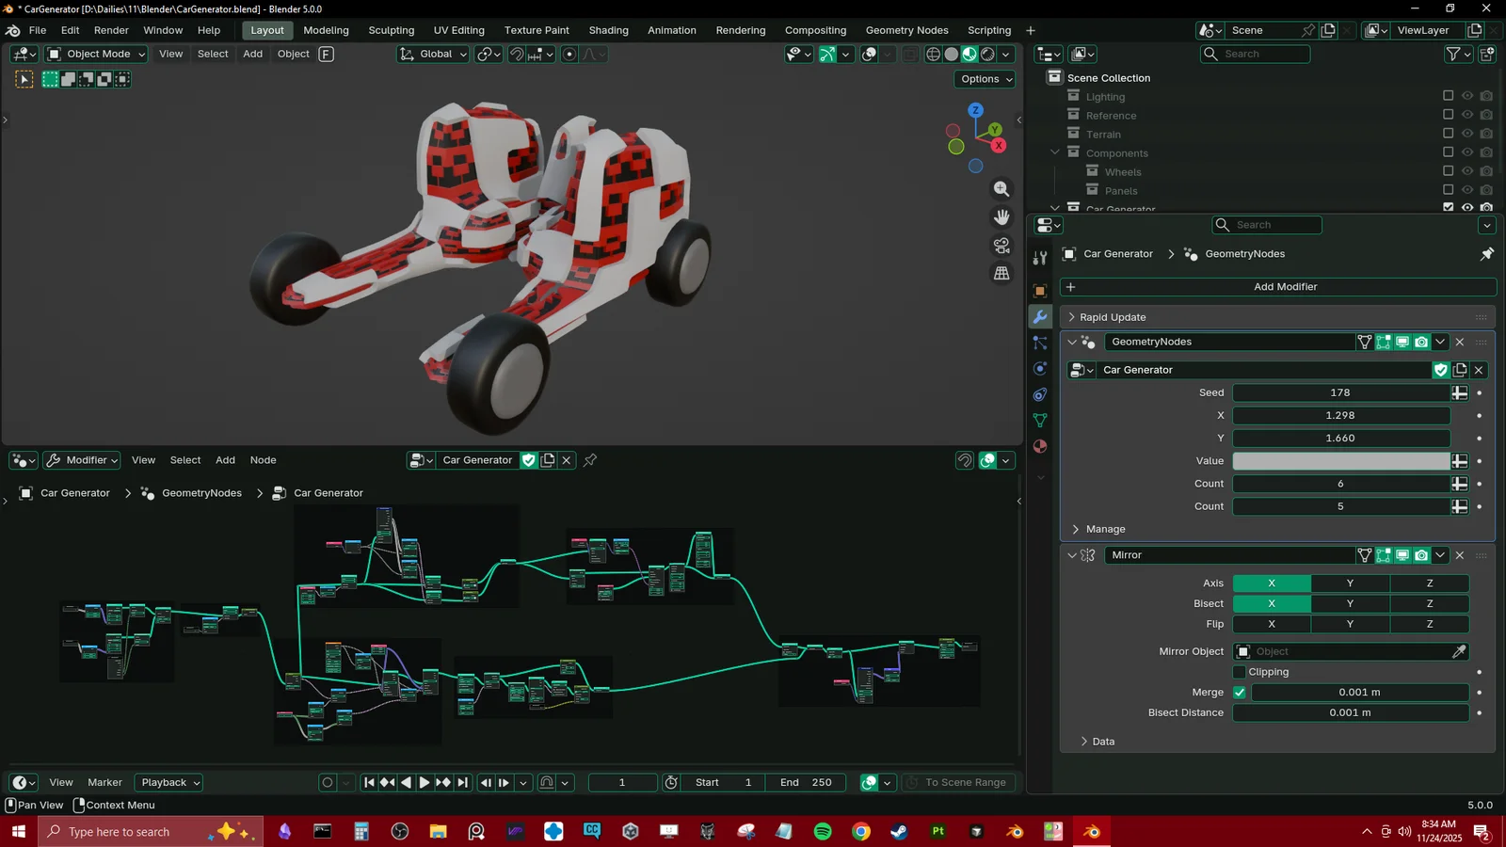Image resolution: width=1506 pixels, height=847 pixels.
Task: Toggle Edit Mode display for GeometryNodes modifier
Action: click(1383, 342)
